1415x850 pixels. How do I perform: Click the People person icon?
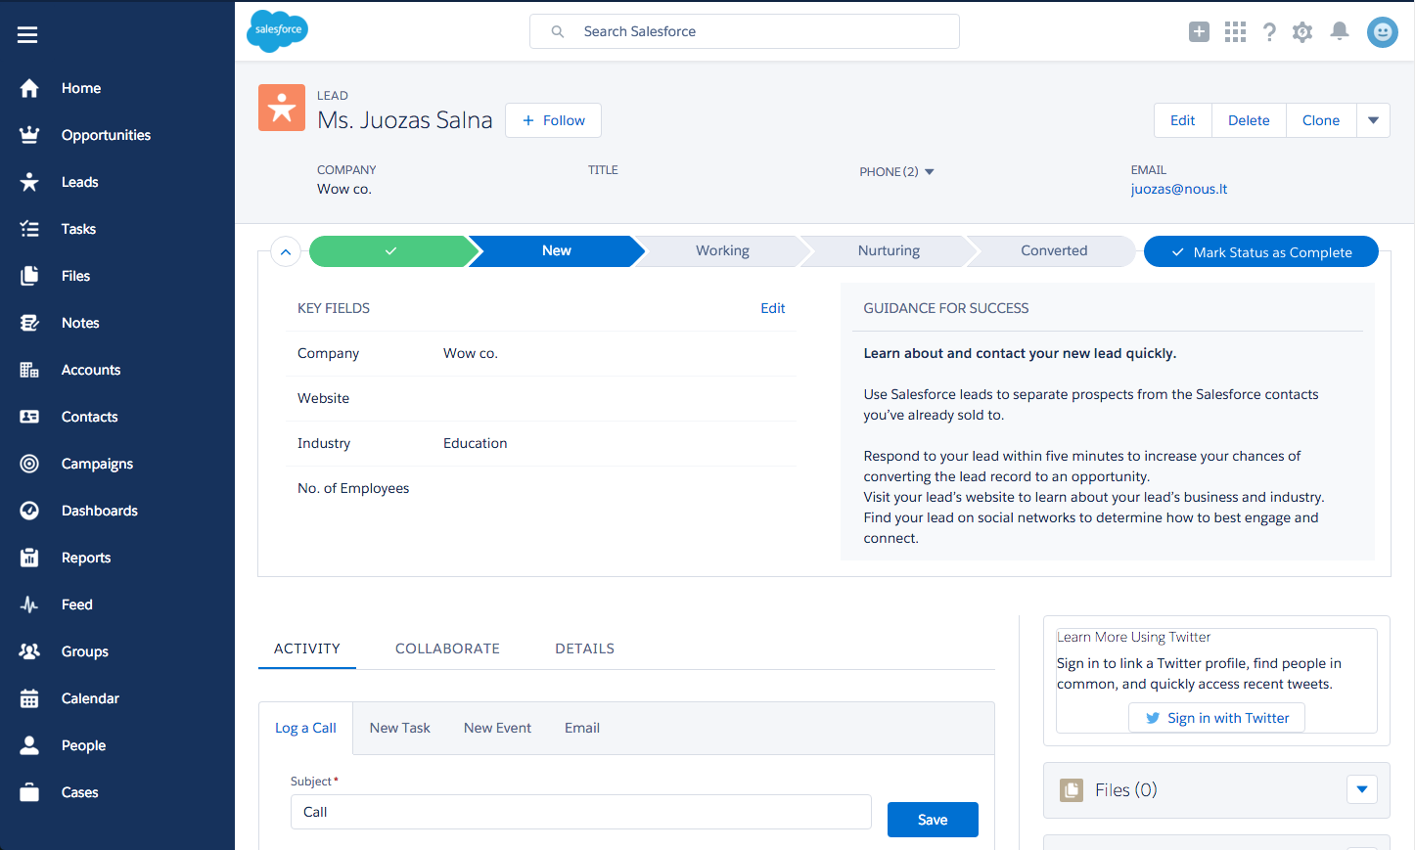coord(29,745)
